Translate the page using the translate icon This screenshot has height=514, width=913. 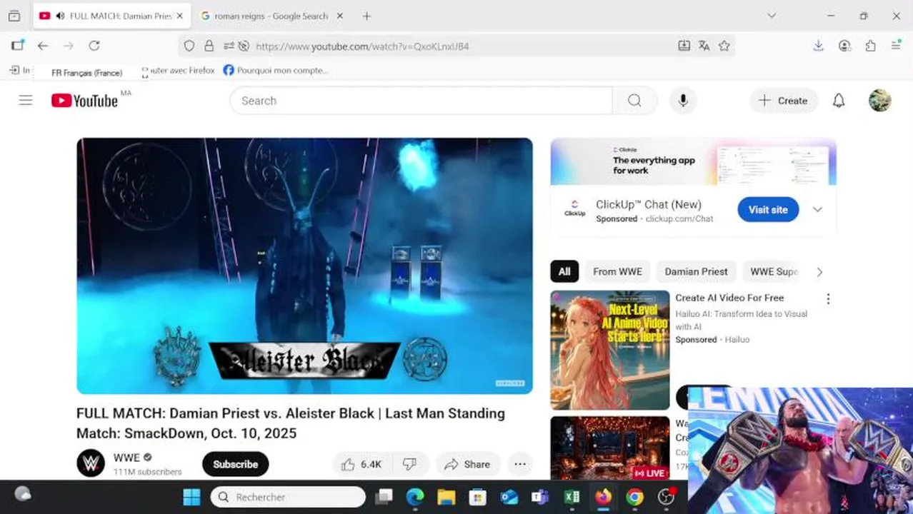[704, 46]
